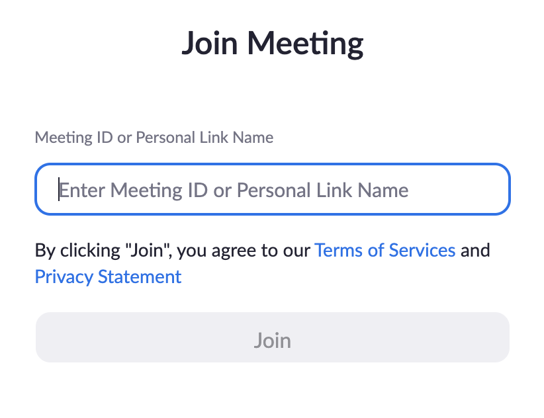Focus the Enter Meeting ID placeholder text

234,190
